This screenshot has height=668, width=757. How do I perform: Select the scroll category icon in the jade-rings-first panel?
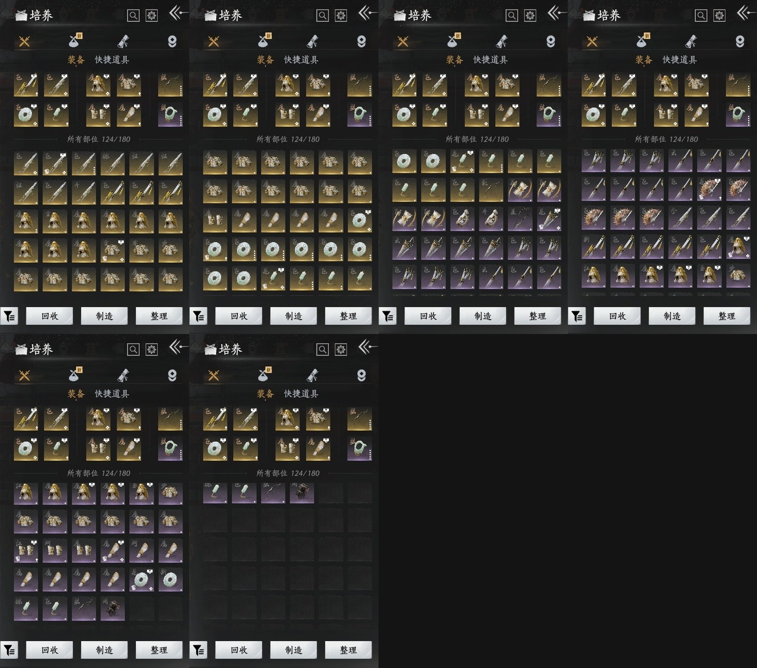tap(501, 42)
